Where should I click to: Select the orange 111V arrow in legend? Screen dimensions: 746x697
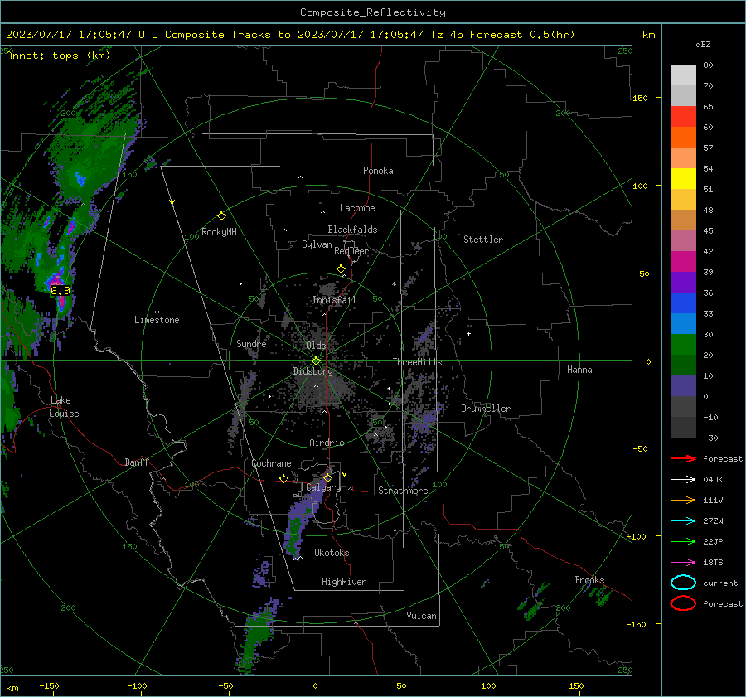click(683, 500)
